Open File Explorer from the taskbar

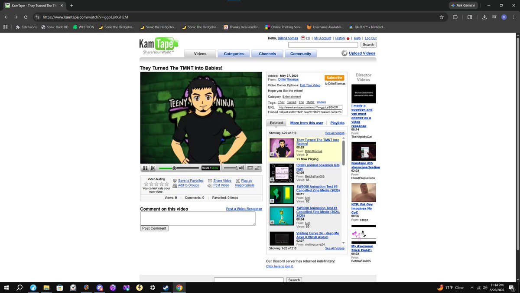pos(46,287)
